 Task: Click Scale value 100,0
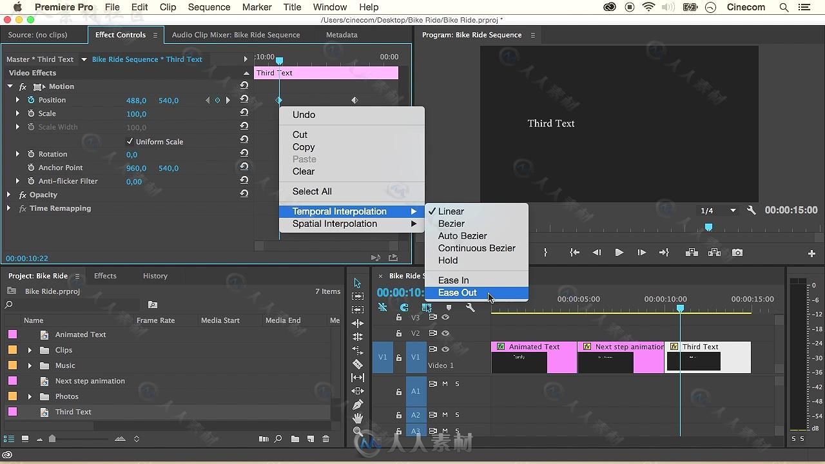coord(136,114)
